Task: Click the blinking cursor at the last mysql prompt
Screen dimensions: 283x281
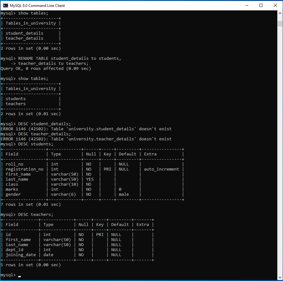Action: (19, 275)
